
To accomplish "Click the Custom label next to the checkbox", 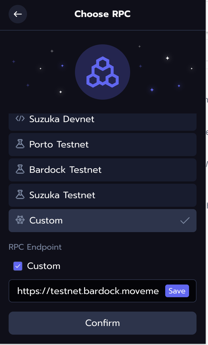I will point(44,266).
